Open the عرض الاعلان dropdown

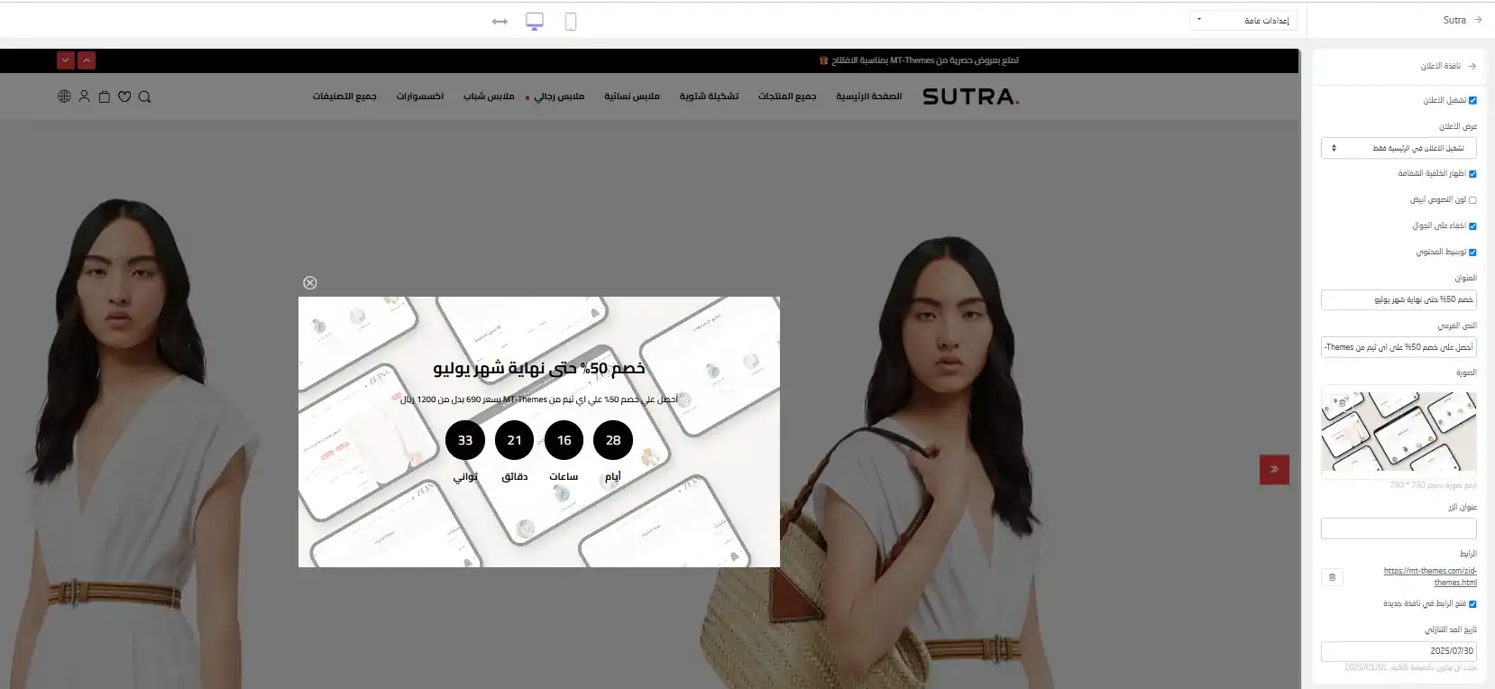click(x=1398, y=148)
